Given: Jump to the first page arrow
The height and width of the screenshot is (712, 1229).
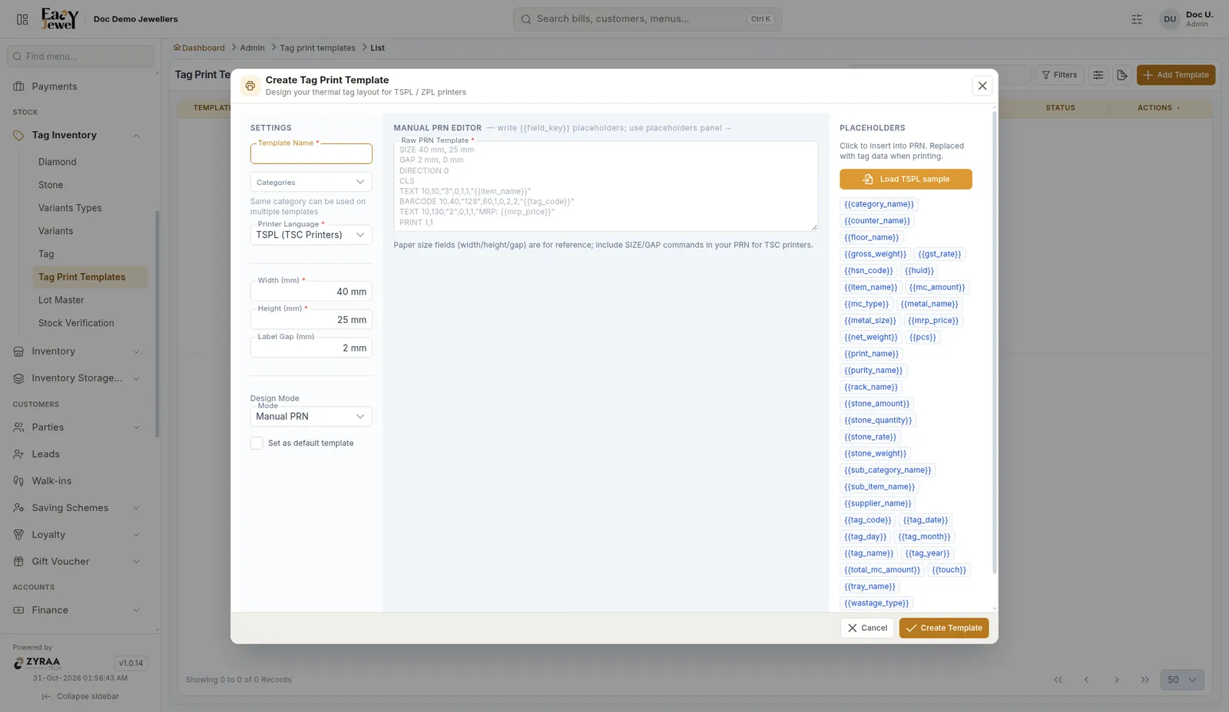Looking at the screenshot, I should coord(1058,680).
